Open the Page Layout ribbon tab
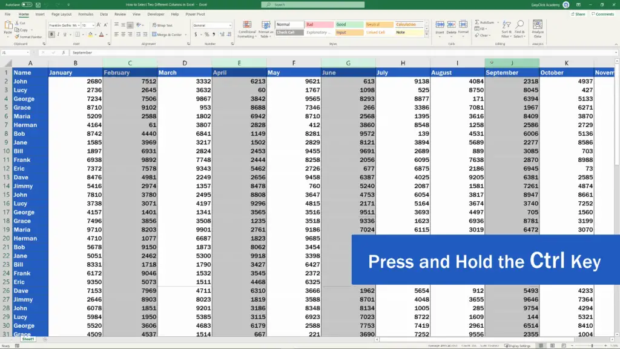Screen dimensions: 620x349 (x=61, y=14)
